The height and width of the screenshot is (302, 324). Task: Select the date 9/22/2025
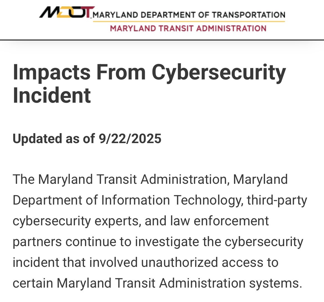click(x=130, y=138)
